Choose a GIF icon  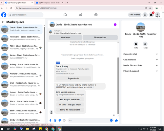pyautogui.click(x=64, y=121)
